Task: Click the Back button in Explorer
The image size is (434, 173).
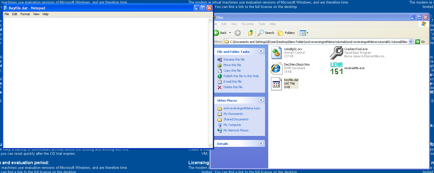Action: pos(220,33)
